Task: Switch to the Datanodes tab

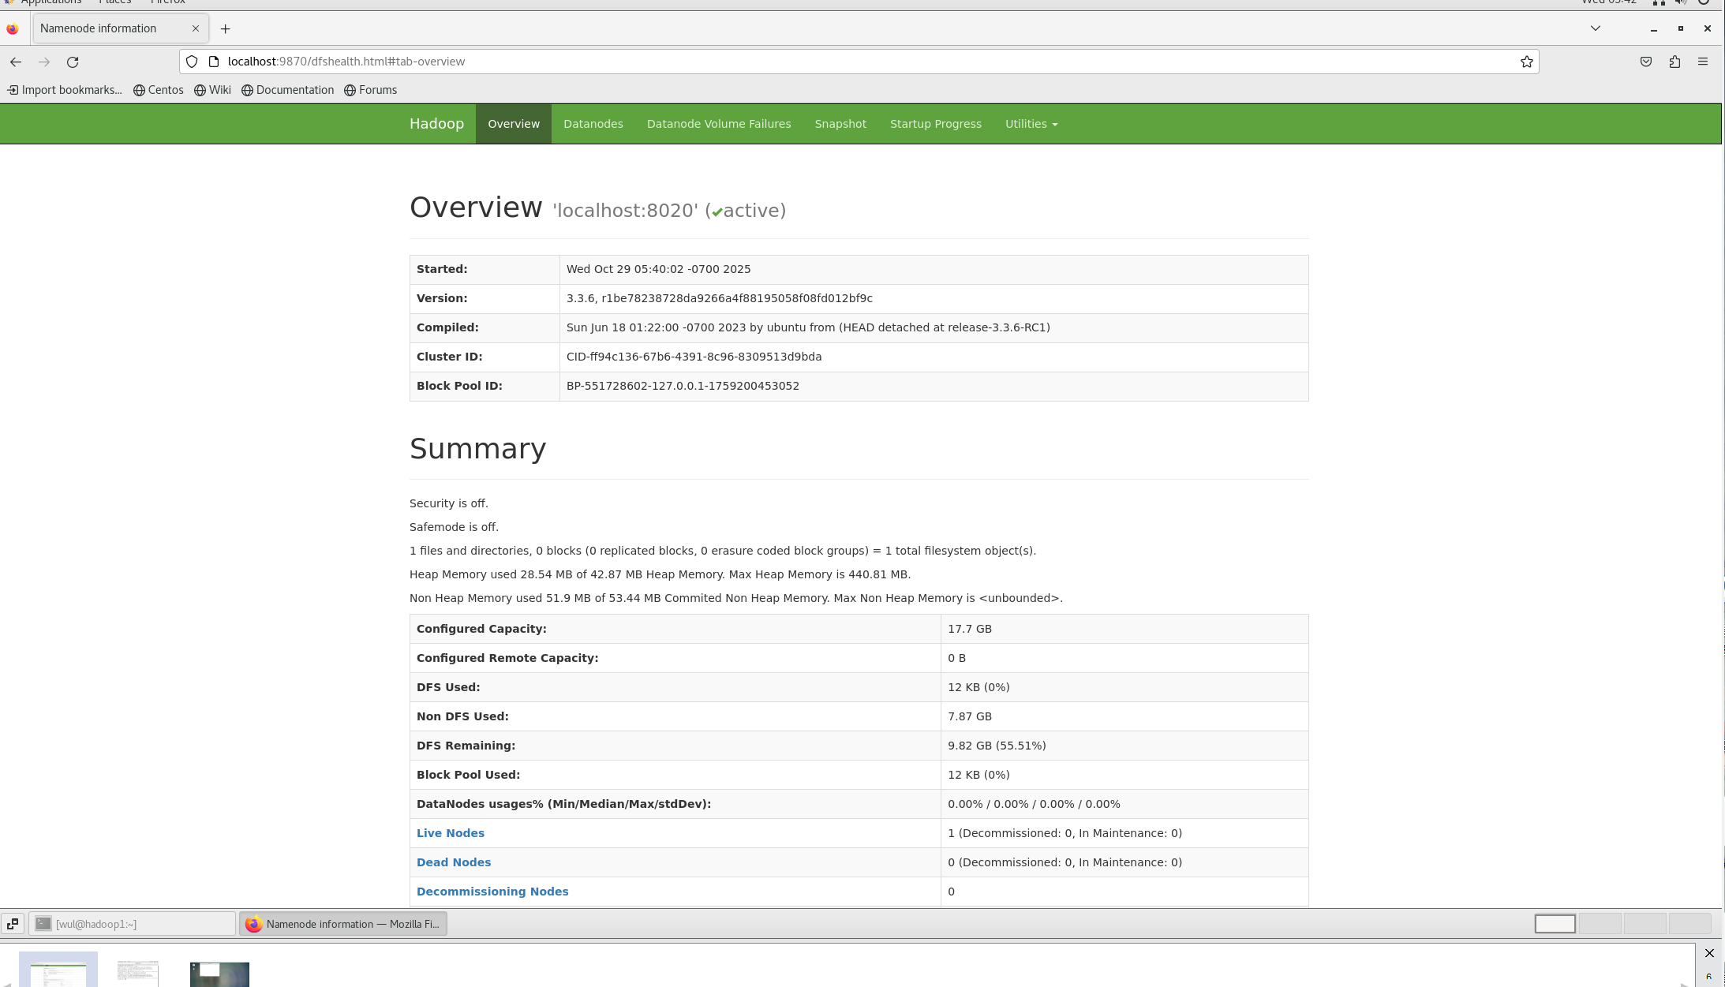Action: point(593,124)
